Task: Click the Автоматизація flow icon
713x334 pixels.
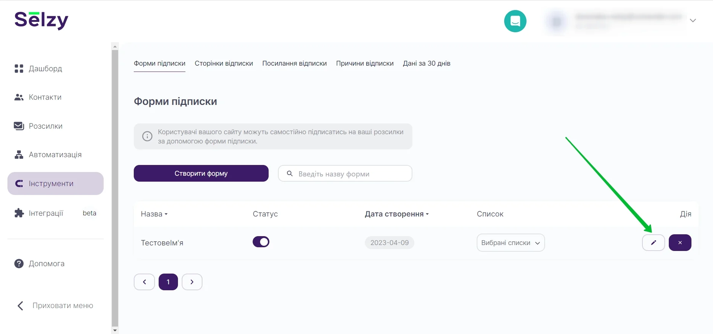Action: click(x=19, y=155)
